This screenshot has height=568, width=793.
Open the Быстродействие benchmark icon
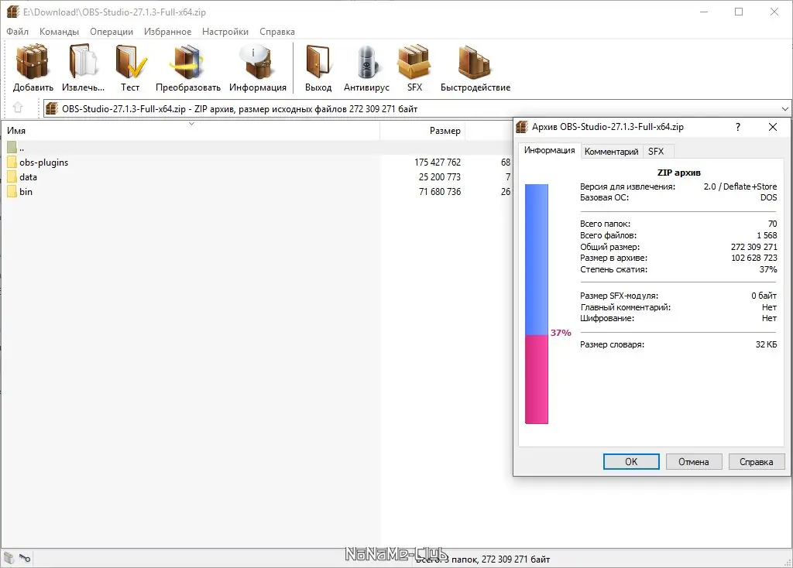(x=475, y=62)
